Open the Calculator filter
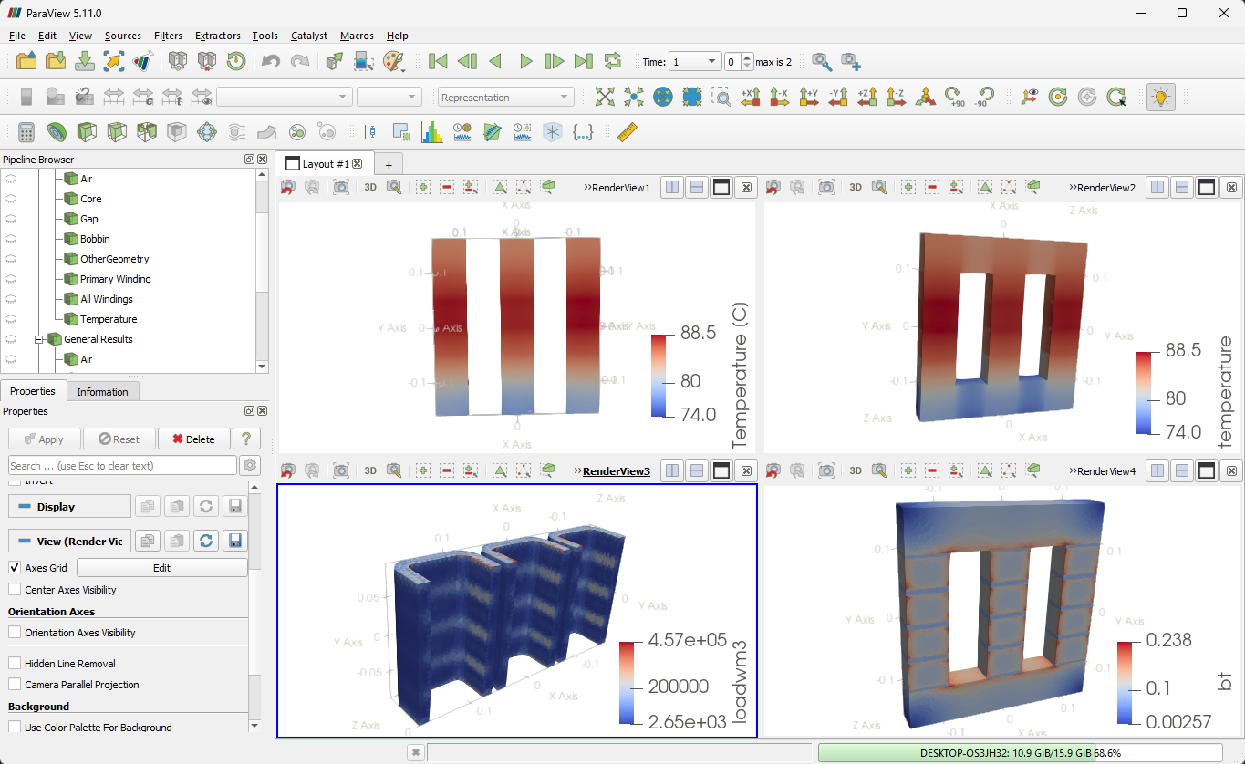Viewport: 1245px width, 764px height. pos(26,132)
